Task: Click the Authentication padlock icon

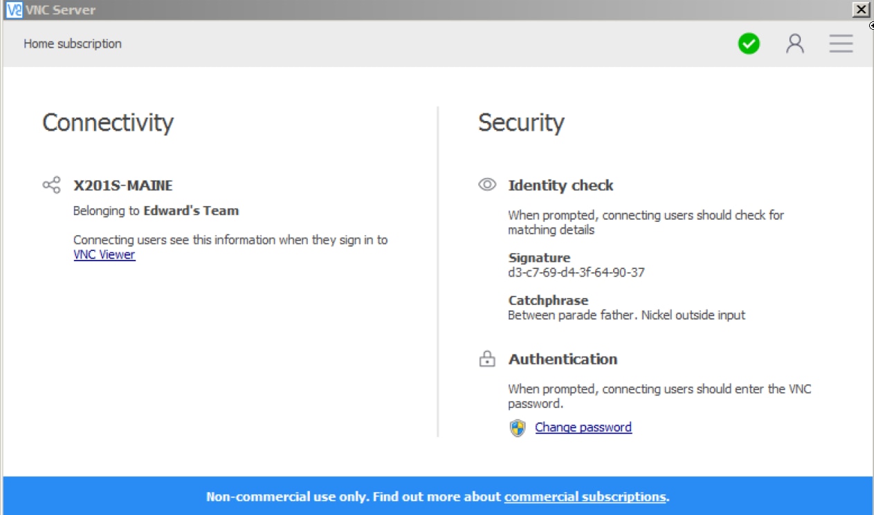Action: pos(488,358)
